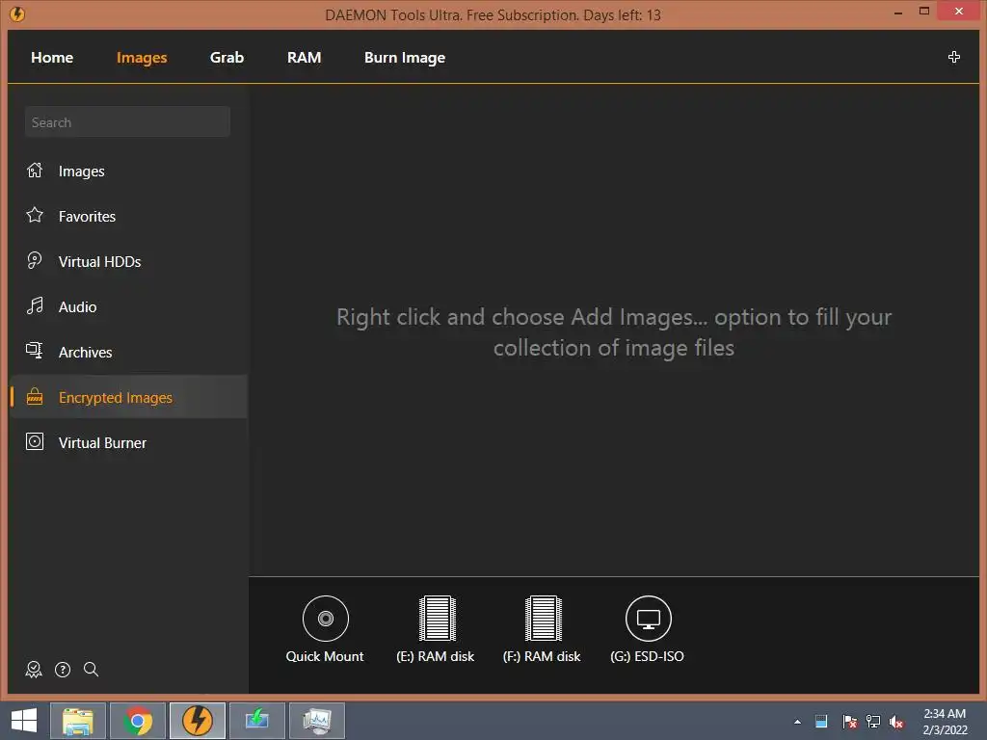987x740 pixels.
Task: Click the Images house icon in sidebar
Action: click(x=35, y=171)
